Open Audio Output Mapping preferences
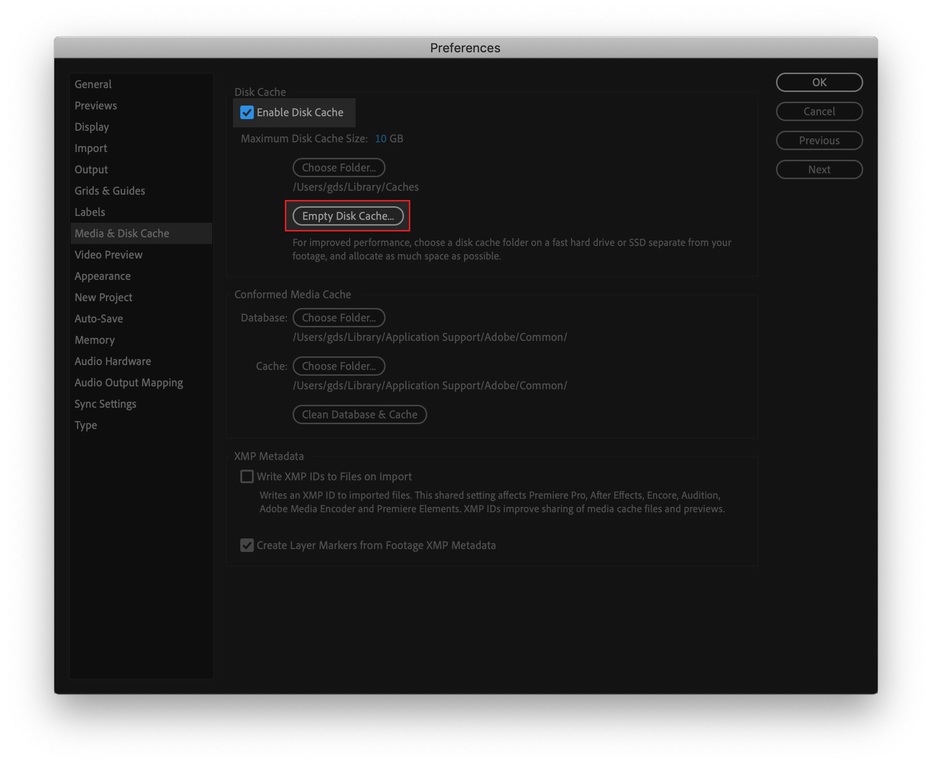932x766 pixels. pos(141,383)
